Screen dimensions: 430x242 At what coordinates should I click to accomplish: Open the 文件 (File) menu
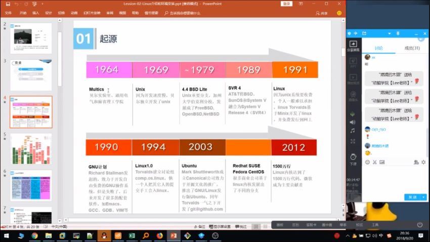point(8,13)
